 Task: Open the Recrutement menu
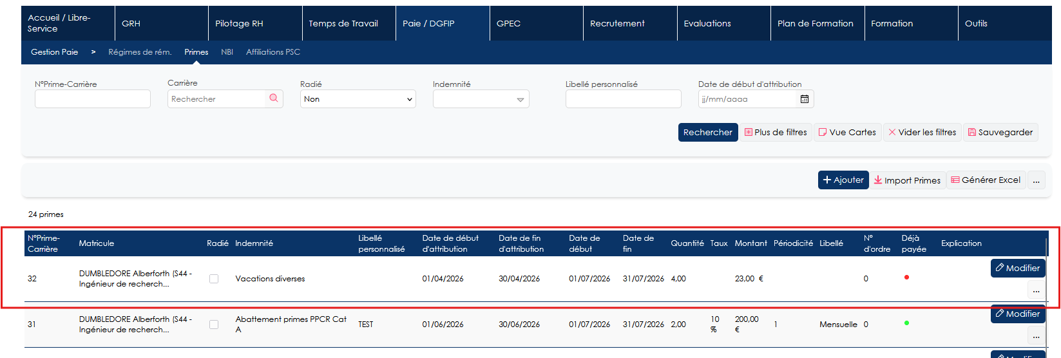(x=630, y=23)
